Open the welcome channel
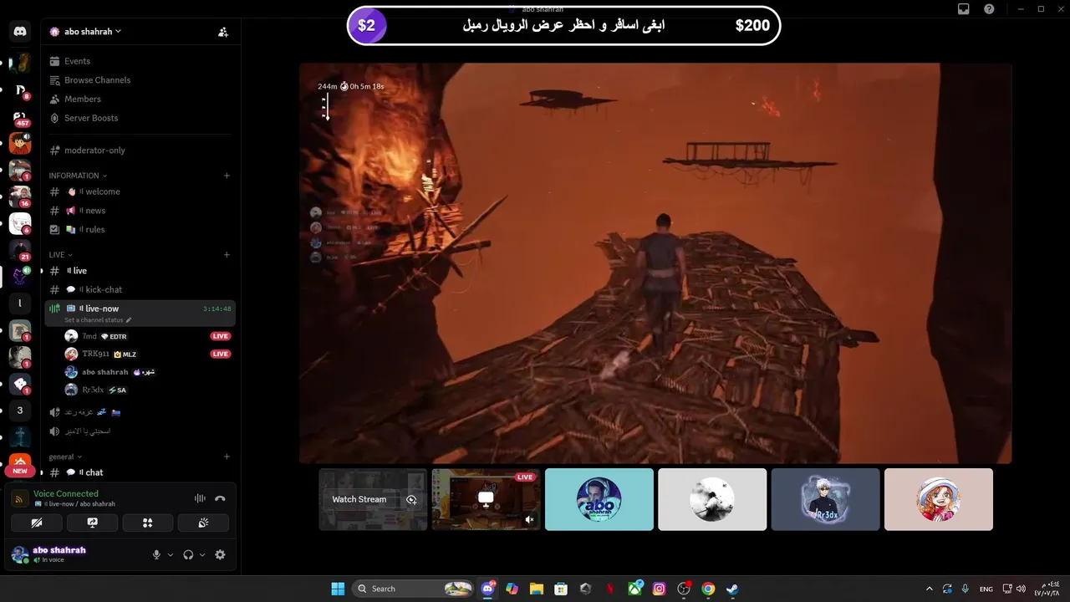 click(x=140, y=191)
